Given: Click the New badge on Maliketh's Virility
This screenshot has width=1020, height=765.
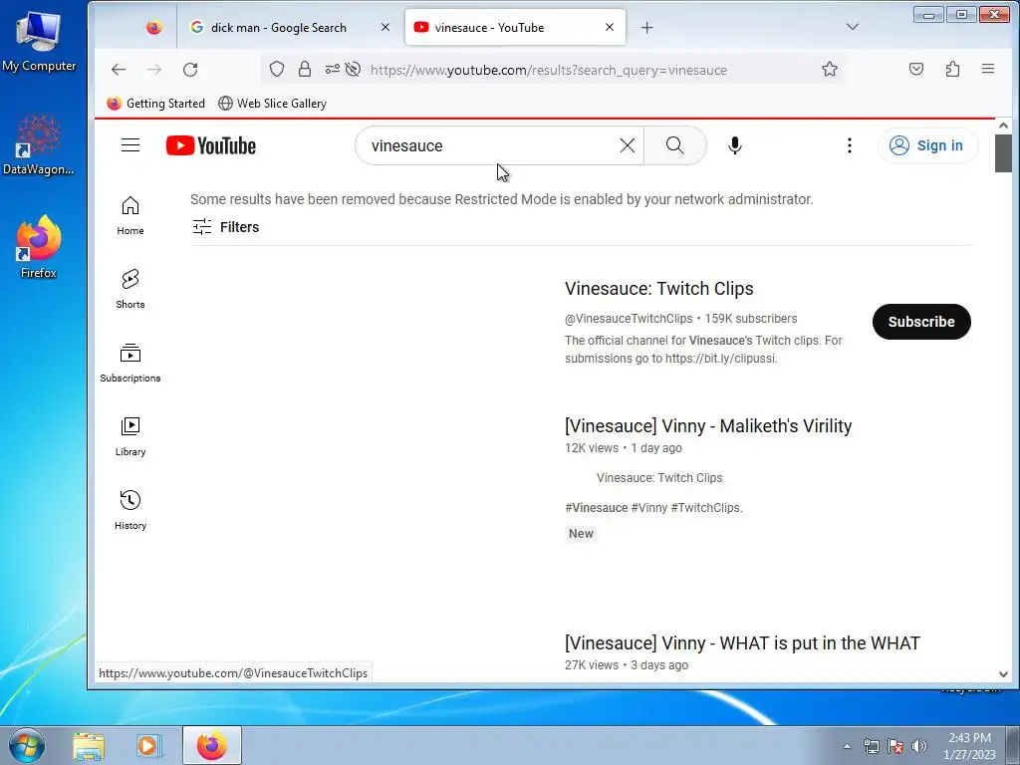Looking at the screenshot, I should pos(581,534).
